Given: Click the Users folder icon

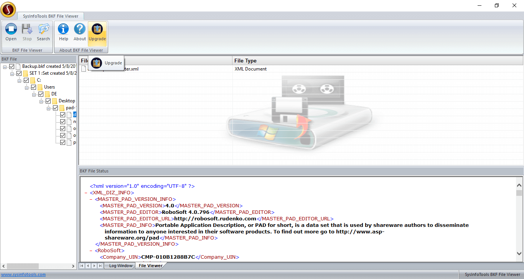Looking at the screenshot, I should [40, 87].
